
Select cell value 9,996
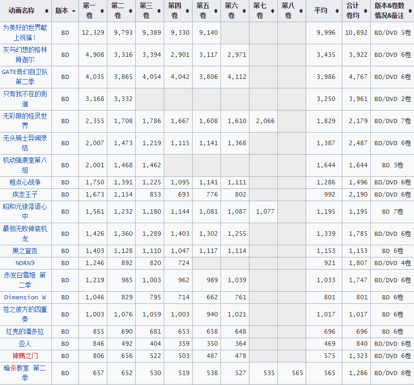coord(326,33)
